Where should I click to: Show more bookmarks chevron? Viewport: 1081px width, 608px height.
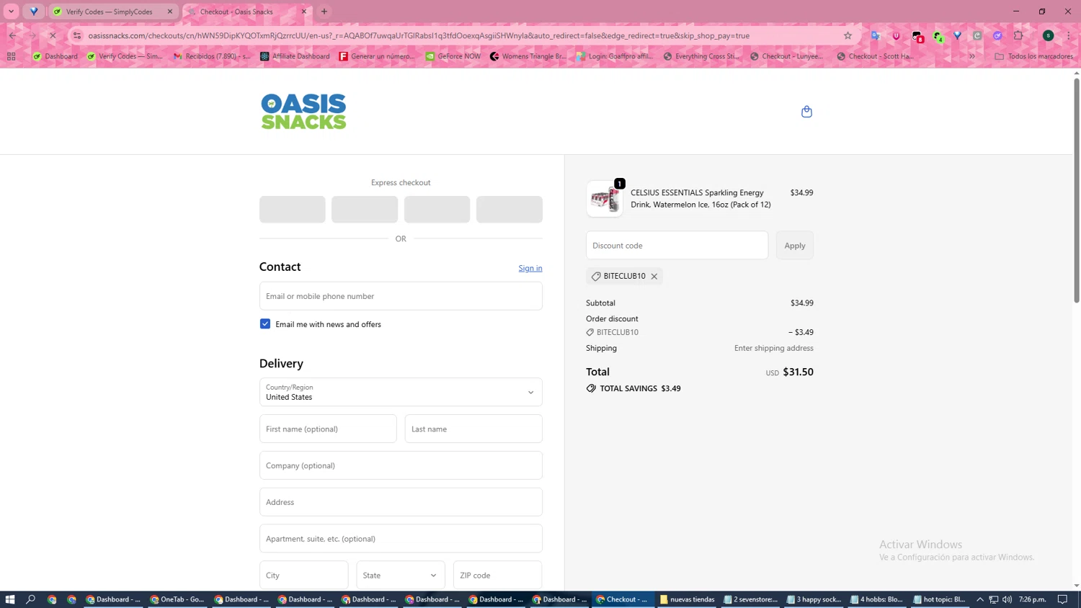pos(972,56)
